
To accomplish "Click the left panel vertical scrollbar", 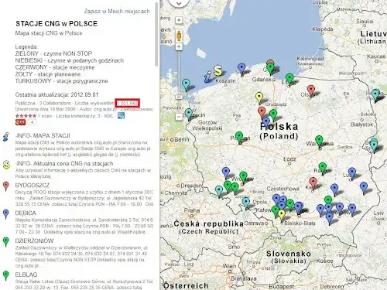I will 156,34.
